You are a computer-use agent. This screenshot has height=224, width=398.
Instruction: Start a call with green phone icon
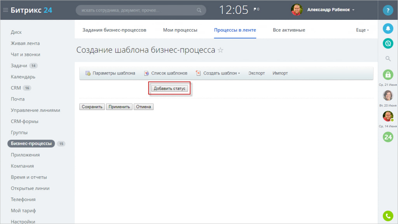(388, 216)
